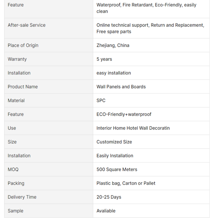Screen dimensions: 218x218
Task: Click the 'Avaliable' sample value
Action: (106, 211)
